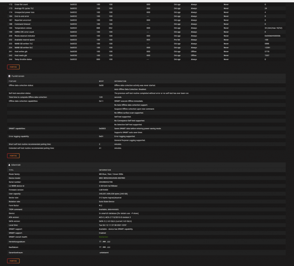Click local time 'Tue Oct 12 11:37:38 2021 CEST'
Viewport: 294px width, 266px height.
click(113, 226)
